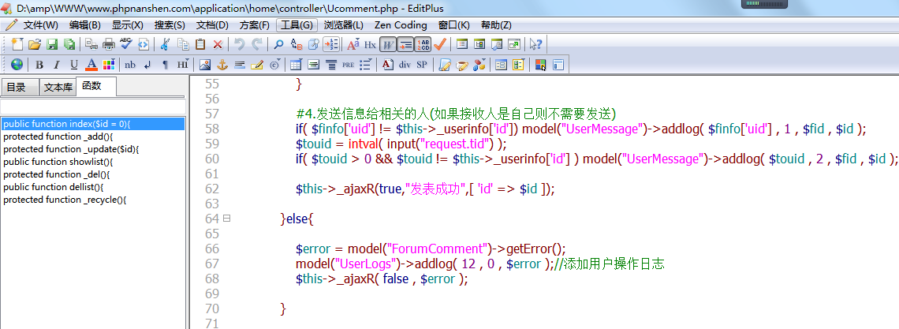Viewport: 899px width, 329px height.
Task: Focus the function search box
Action: (93, 107)
